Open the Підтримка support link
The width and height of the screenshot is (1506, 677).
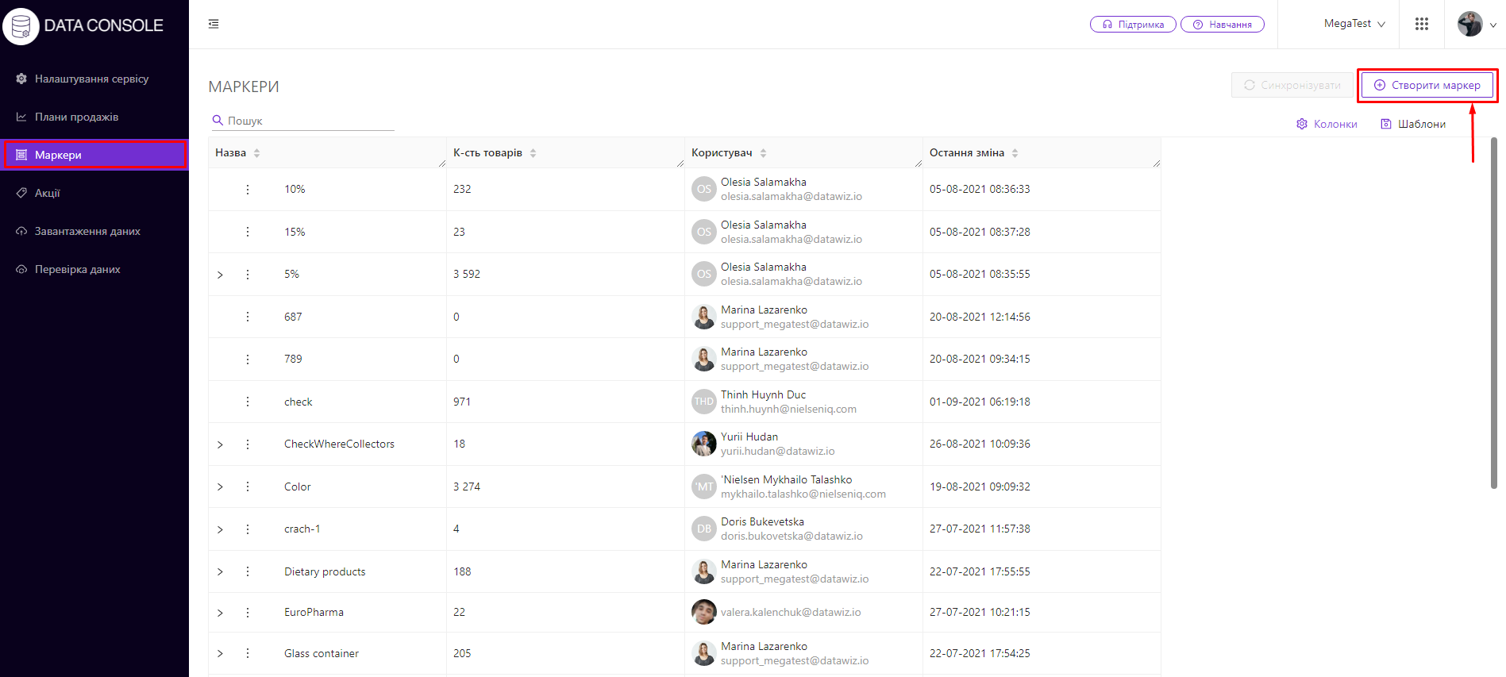coord(1133,25)
